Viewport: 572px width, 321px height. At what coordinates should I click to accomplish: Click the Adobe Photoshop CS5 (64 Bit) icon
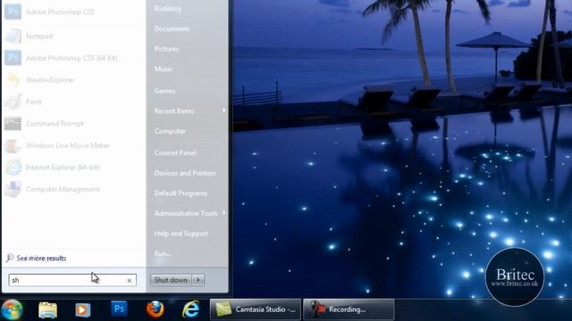tap(13, 58)
